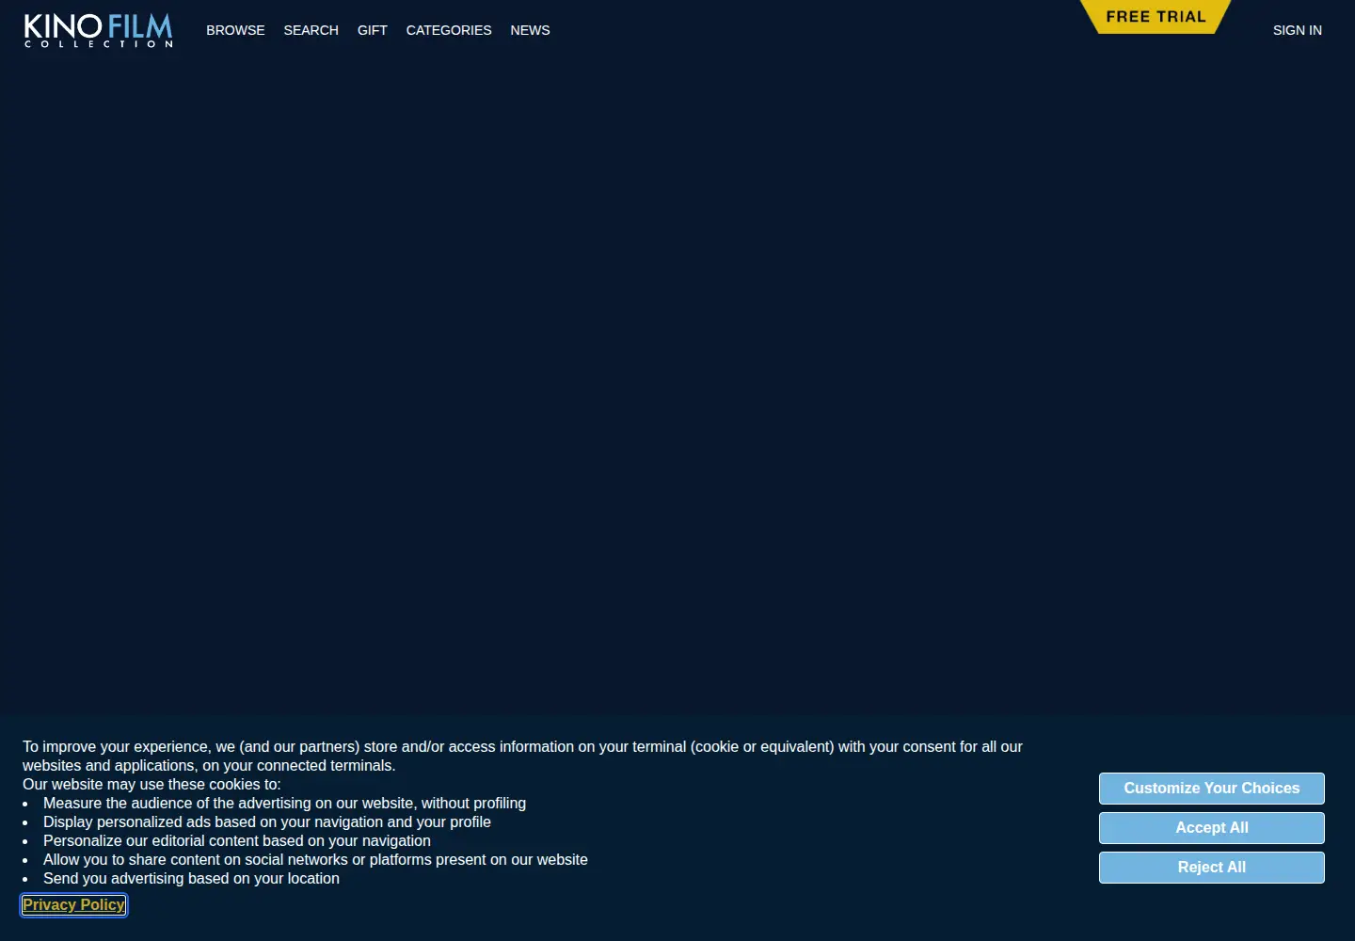Click 'Allow you to share content' bullet text
1355x941 pixels.
[315, 860]
